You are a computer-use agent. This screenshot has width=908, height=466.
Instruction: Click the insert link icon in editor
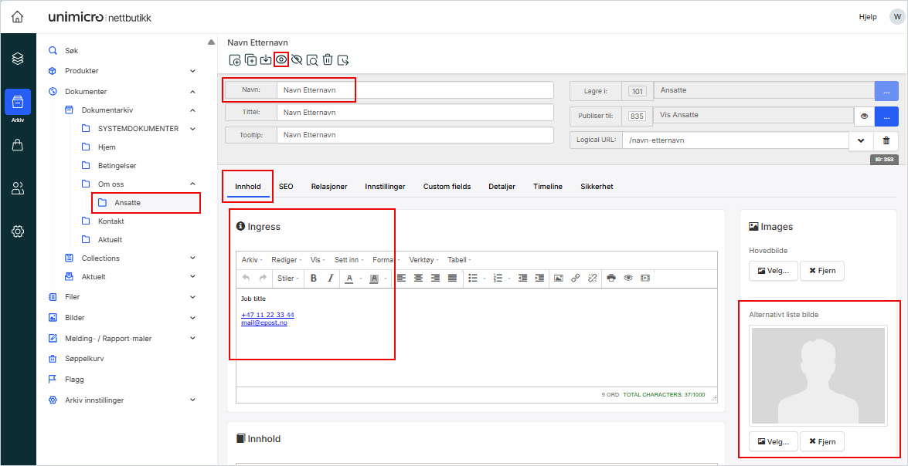(x=576, y=279)
